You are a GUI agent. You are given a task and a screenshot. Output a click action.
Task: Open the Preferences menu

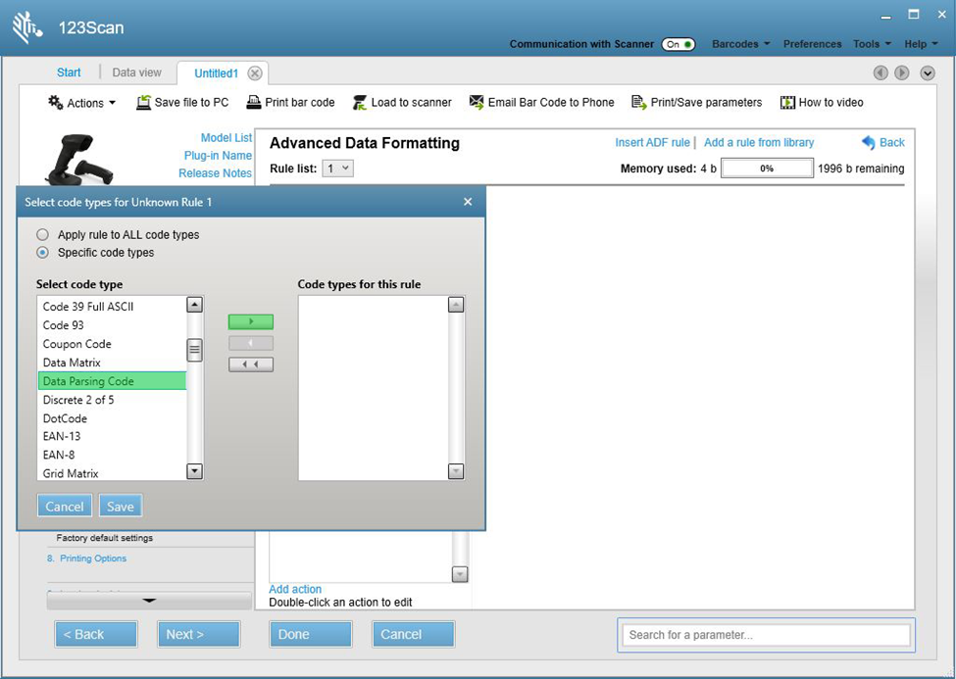tap(812, 44)
